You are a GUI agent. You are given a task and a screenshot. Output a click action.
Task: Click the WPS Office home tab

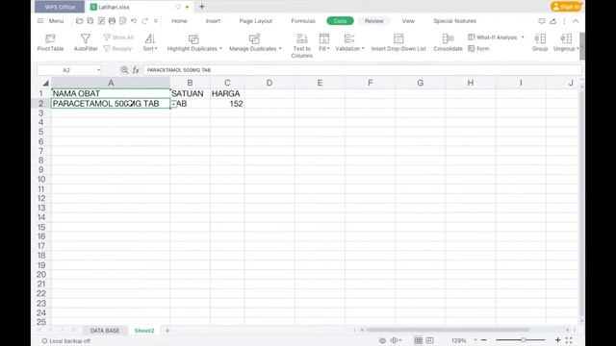click(x=60, y=7)
